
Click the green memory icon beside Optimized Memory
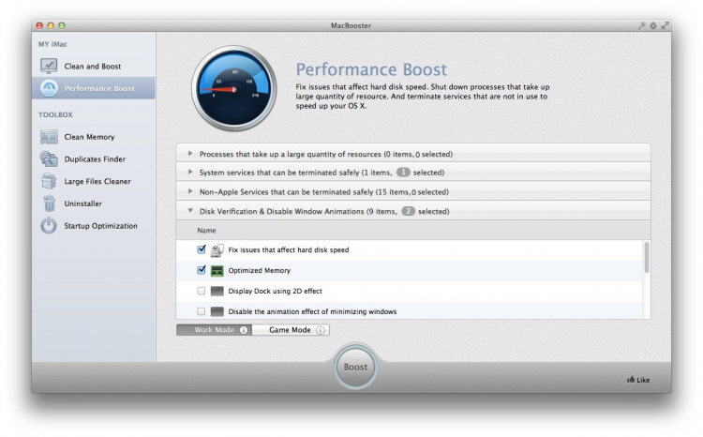(x=217, y=271)
